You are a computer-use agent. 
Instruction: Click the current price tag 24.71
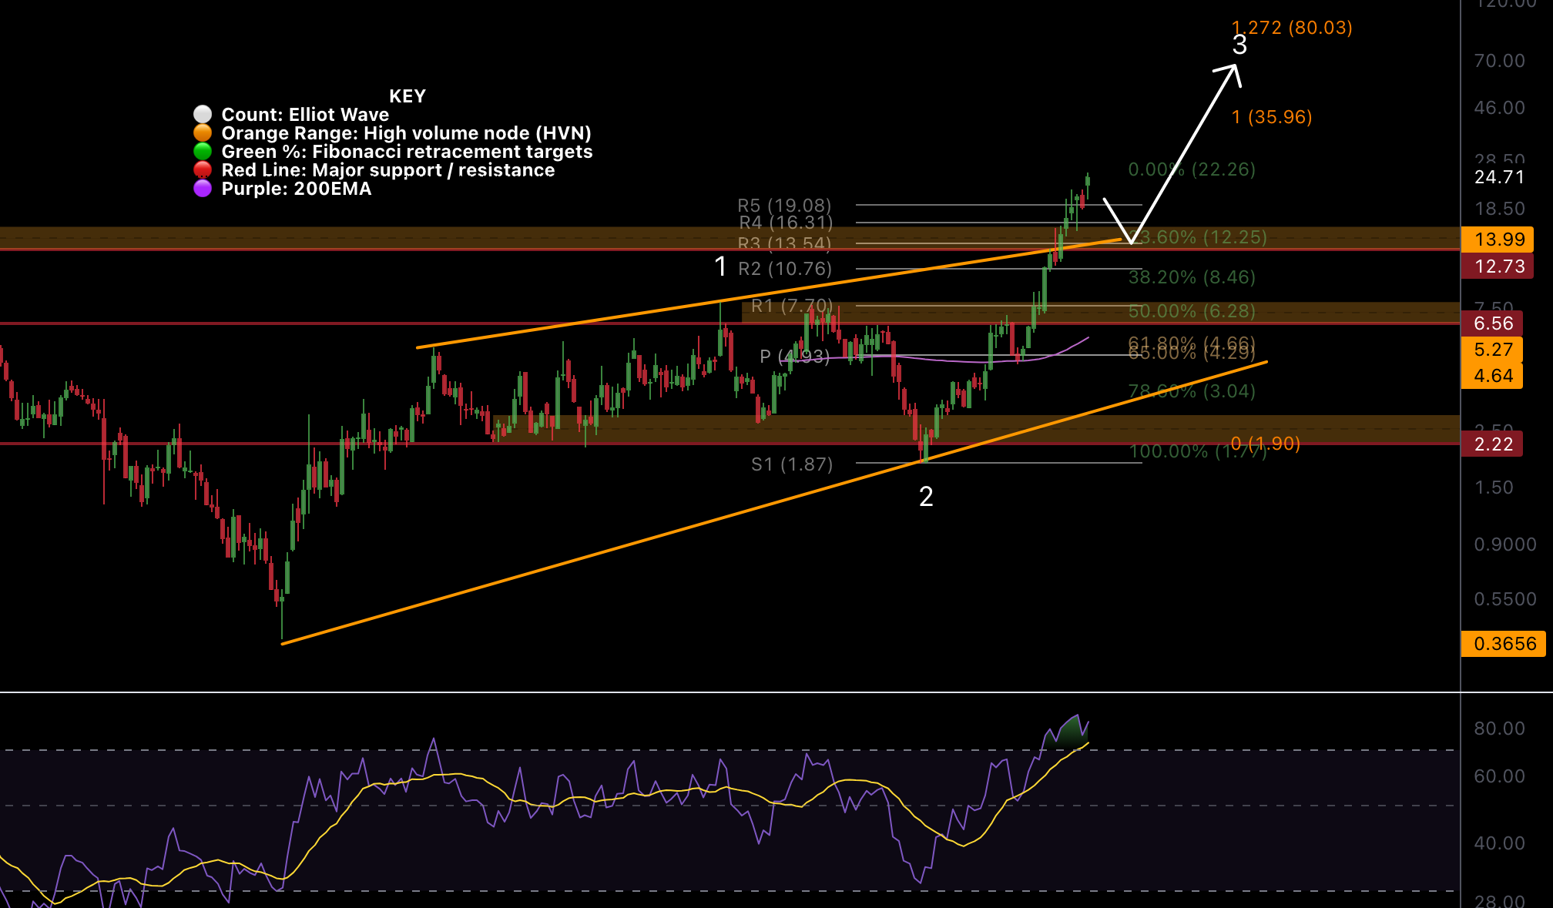tap(1501, 177)
